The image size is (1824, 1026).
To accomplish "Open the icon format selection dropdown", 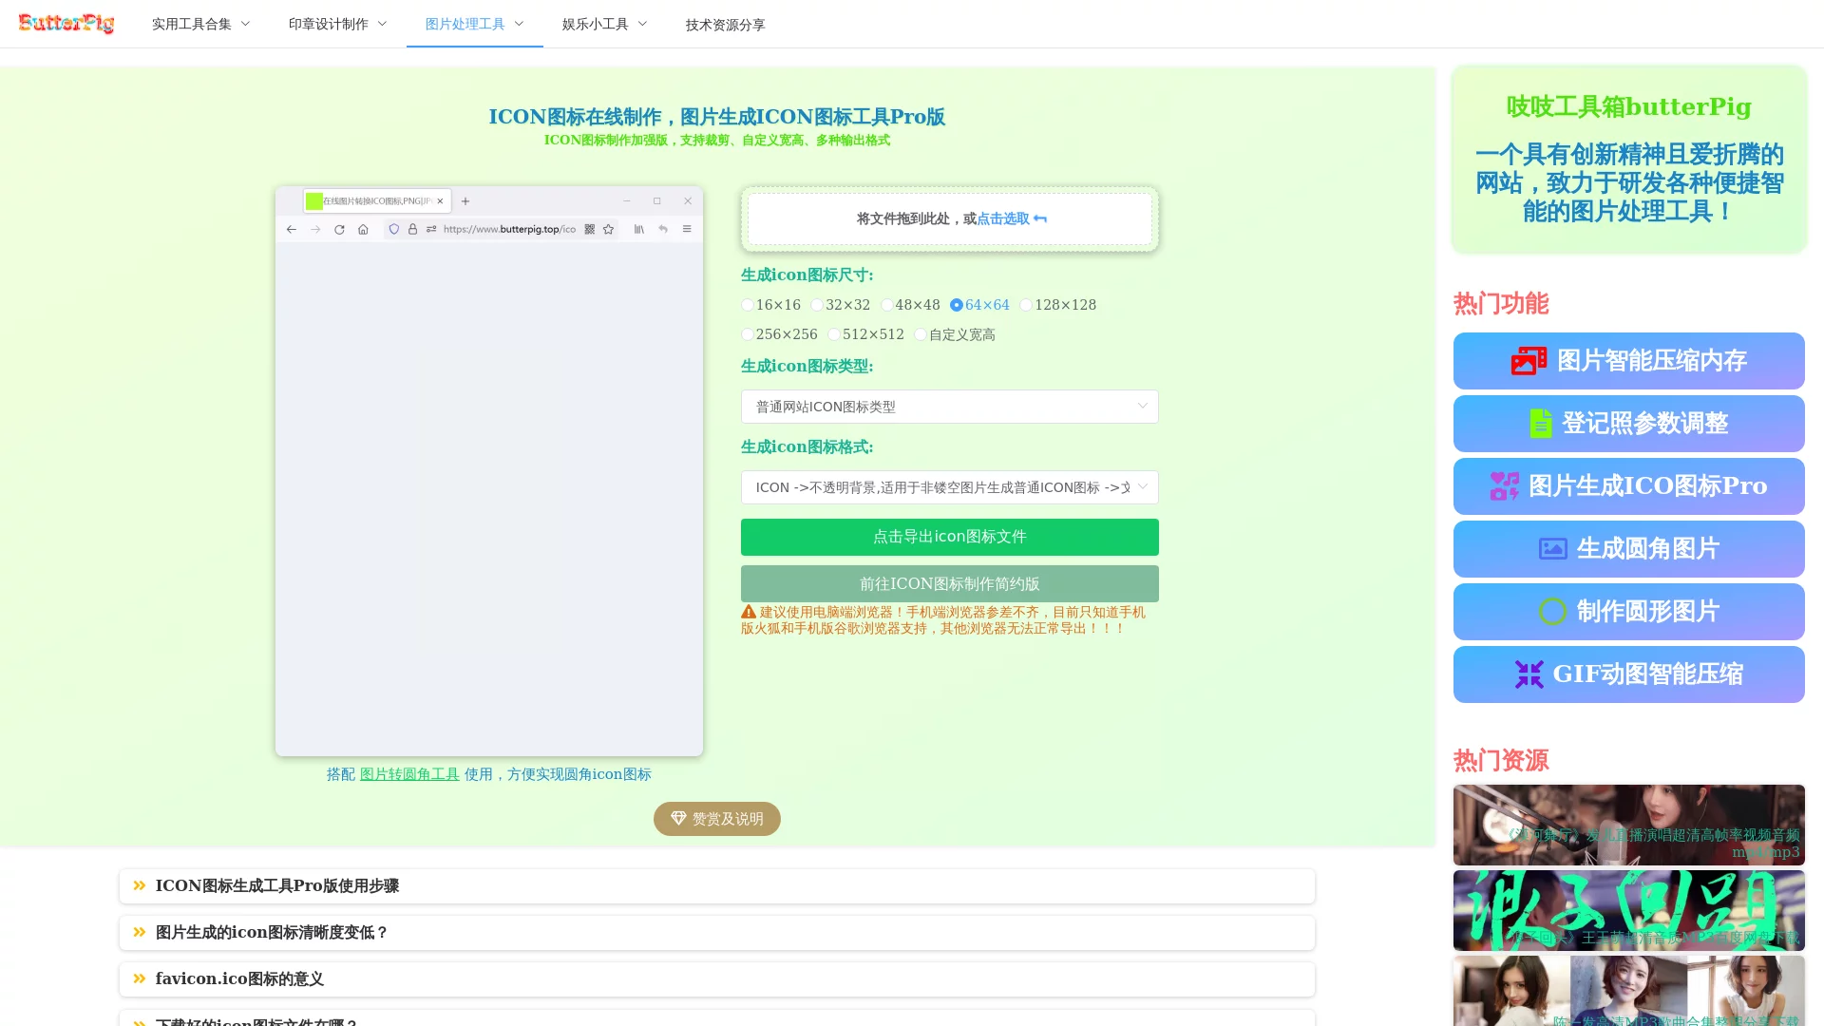I will pyautogui.click(x=949, y=486).
